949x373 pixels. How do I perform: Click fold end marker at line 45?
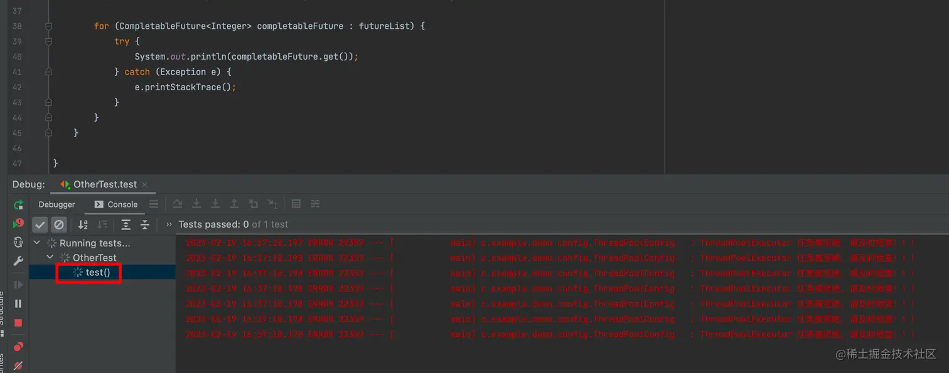point(48,133)
